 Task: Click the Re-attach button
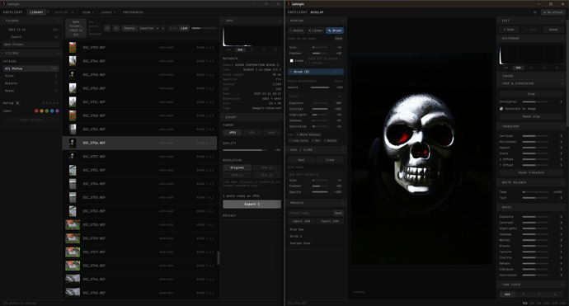click(x=553, y=12)
